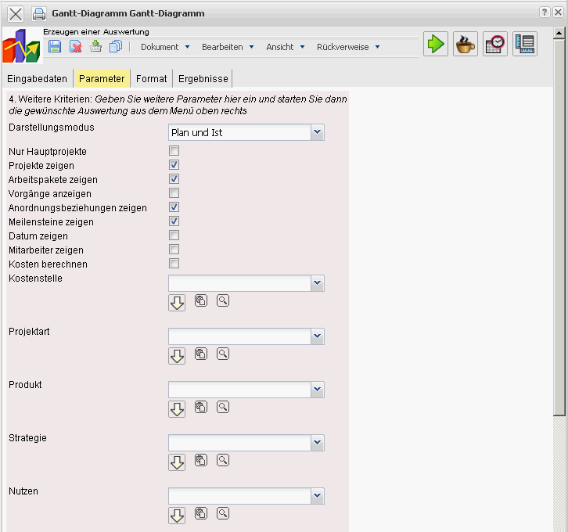Open the Ergebnisse tab
568x532 pixels.
203,78
